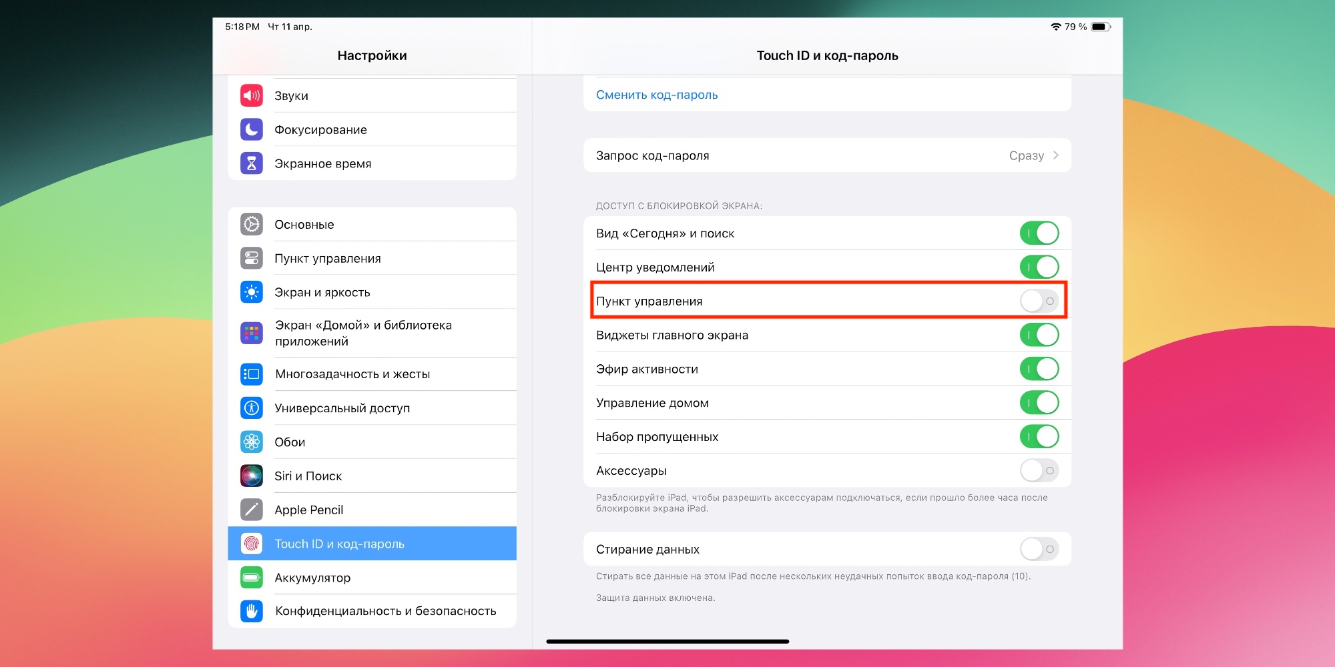Screen dimensions: 1335x667
Task: Tap the date Чт 11 апр.
Action: click(x=290, y=27)
